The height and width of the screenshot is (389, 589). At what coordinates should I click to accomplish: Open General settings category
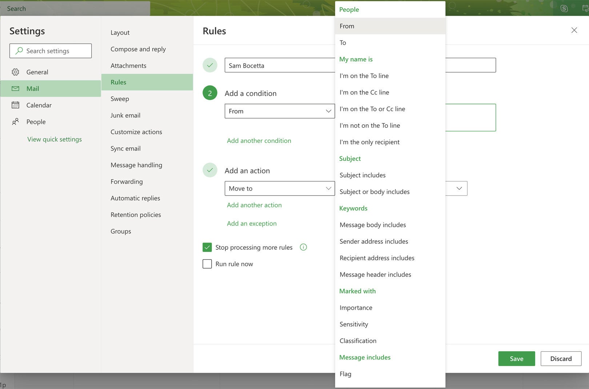(51, 72)
